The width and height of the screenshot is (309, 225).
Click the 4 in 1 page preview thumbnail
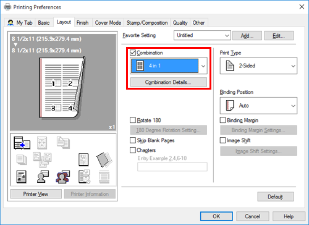(62, 88)
